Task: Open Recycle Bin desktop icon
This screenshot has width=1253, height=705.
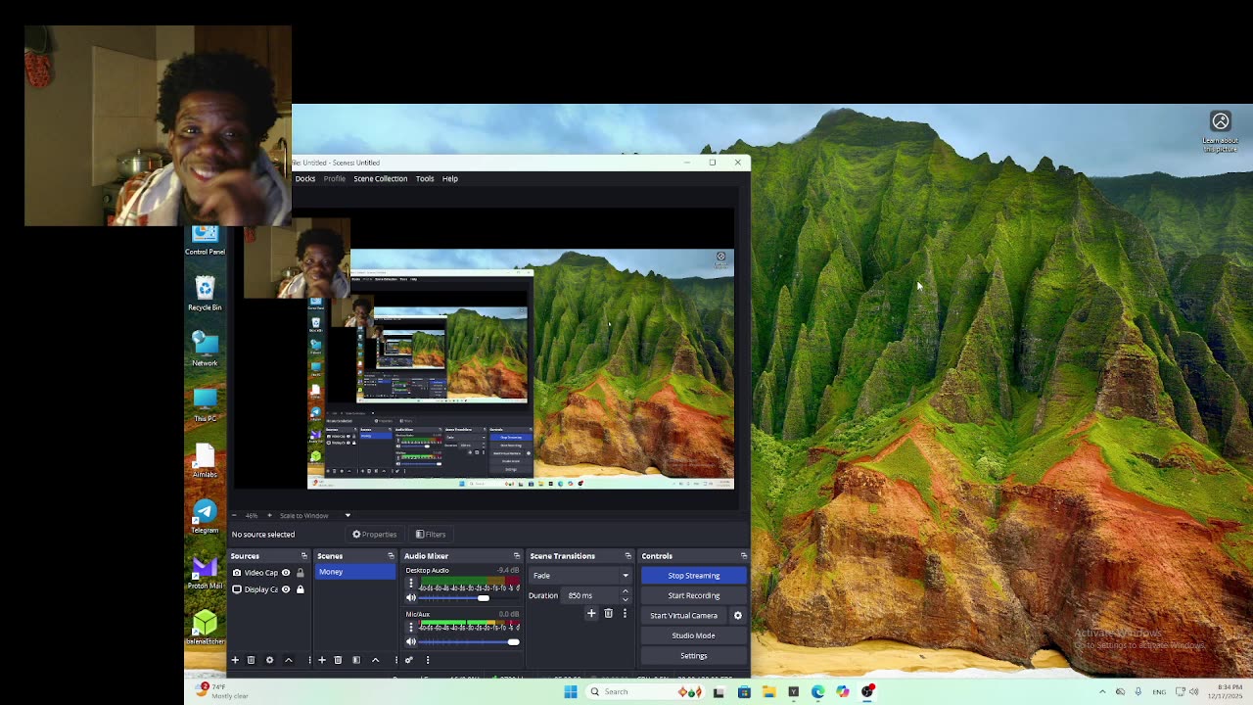Action: tap(205, 293)
